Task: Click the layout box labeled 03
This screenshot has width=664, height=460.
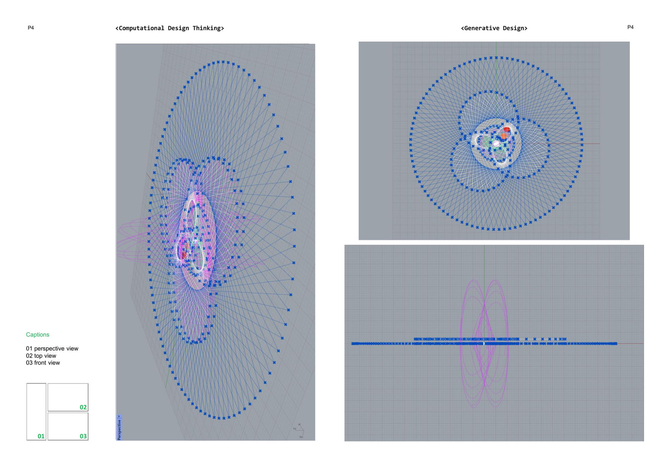Action: (68, 426)
